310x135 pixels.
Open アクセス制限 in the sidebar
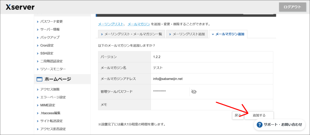click(50, 89)
